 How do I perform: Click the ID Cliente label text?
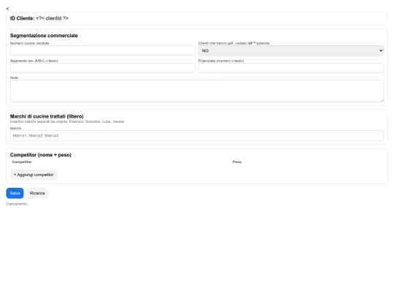coord(22,18)
